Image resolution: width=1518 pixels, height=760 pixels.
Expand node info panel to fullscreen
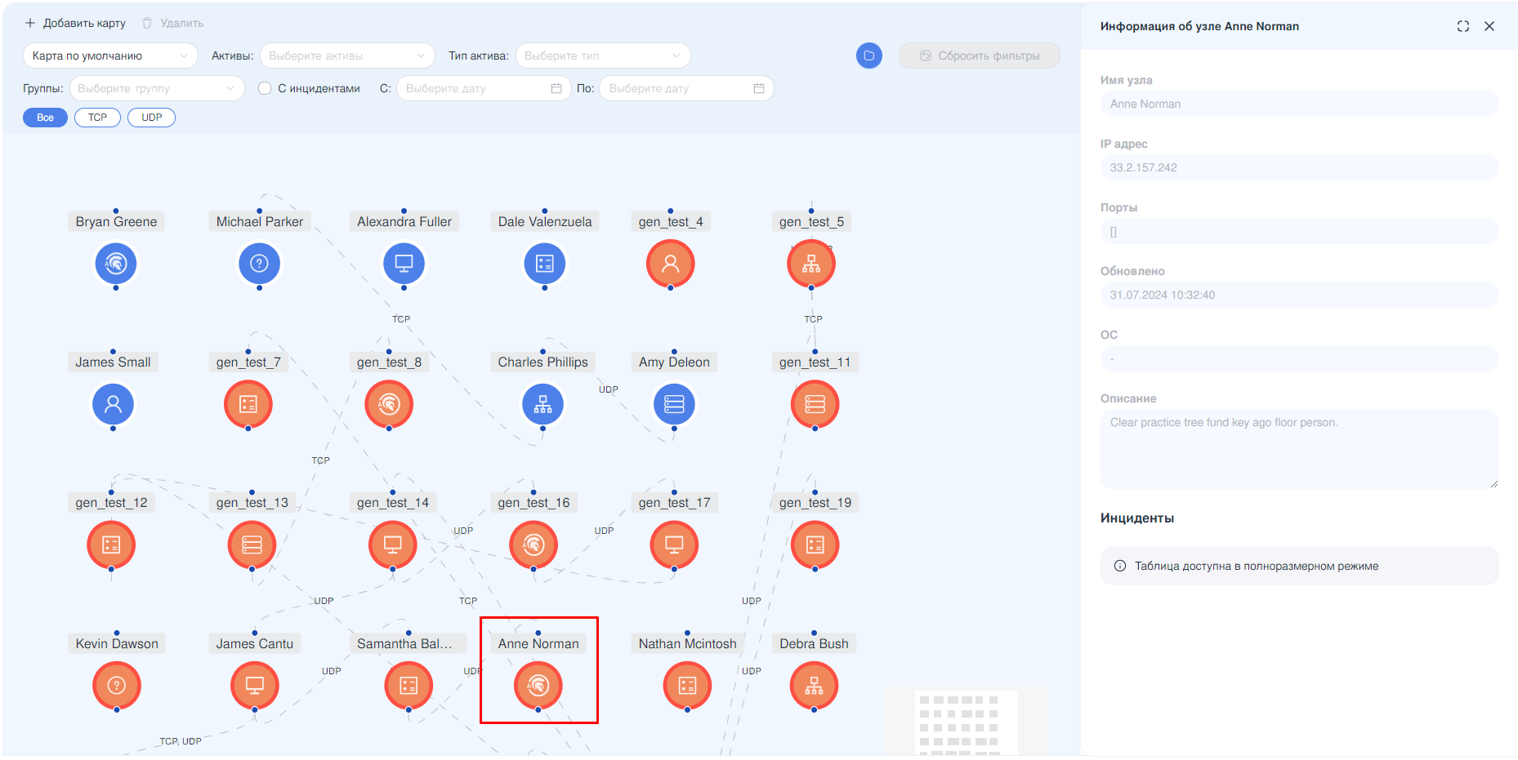(x=1462, y=26)
